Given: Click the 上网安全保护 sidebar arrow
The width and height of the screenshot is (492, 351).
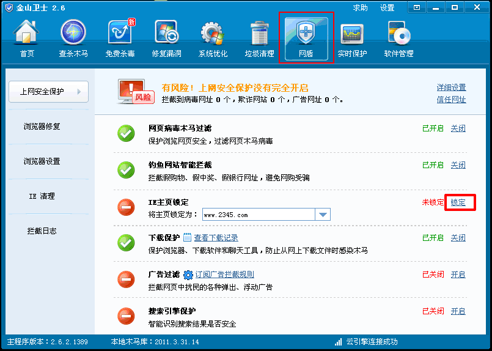Looking at the screenshot, I should tap(79, 92).
